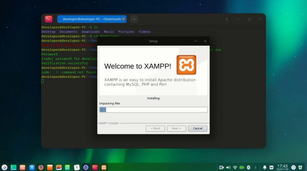The height and width of the screenshot is (171, 307).
Task: Minimize the Setup dialog
Action: (x=196, y=41)
